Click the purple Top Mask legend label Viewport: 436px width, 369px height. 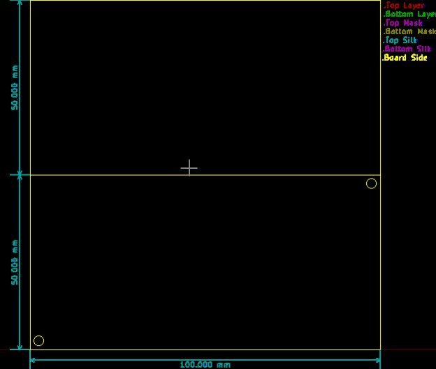pyautogui.click(x=403, y=23)
